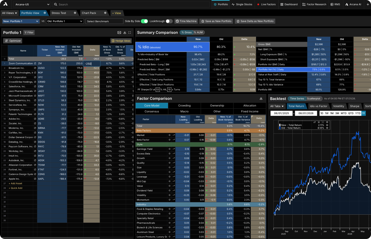The width and height of the screenshot is (371, 239).
Task: Open external link icon for Palantir Technologies
Action: coord(35,114)
